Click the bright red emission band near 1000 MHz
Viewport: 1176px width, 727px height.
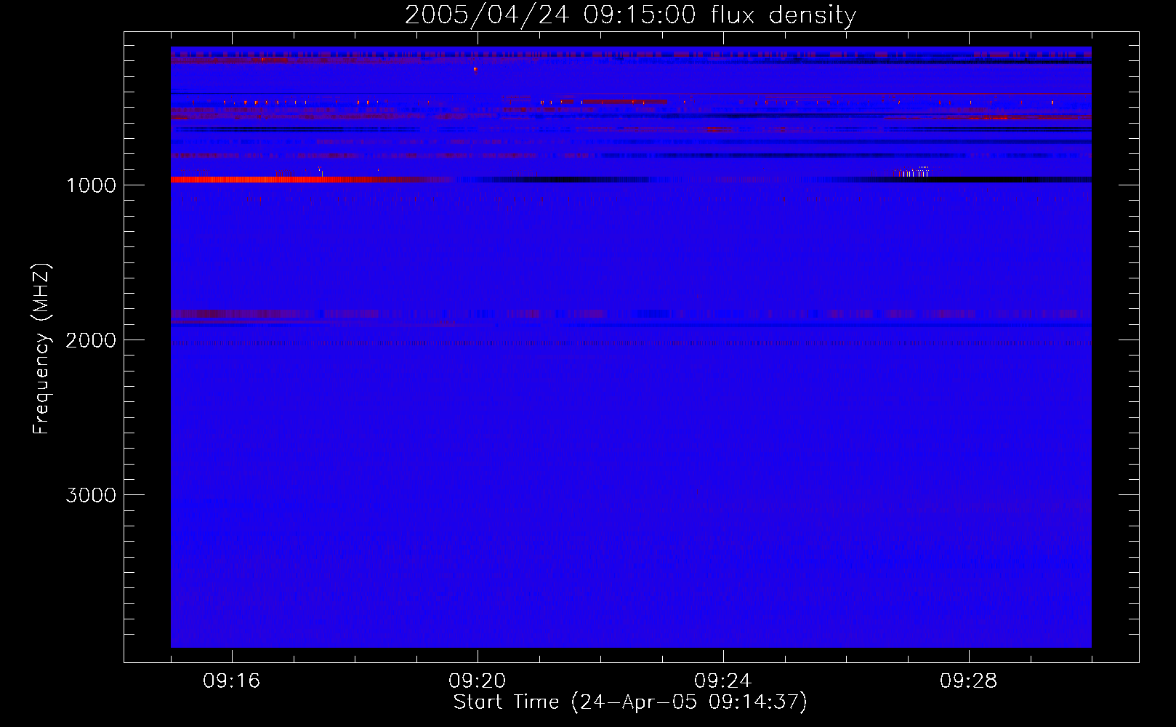point(313,180)
